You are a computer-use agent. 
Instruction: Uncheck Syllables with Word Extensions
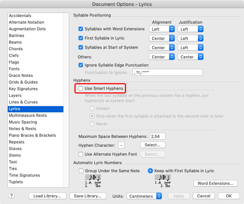click(81, 29)
